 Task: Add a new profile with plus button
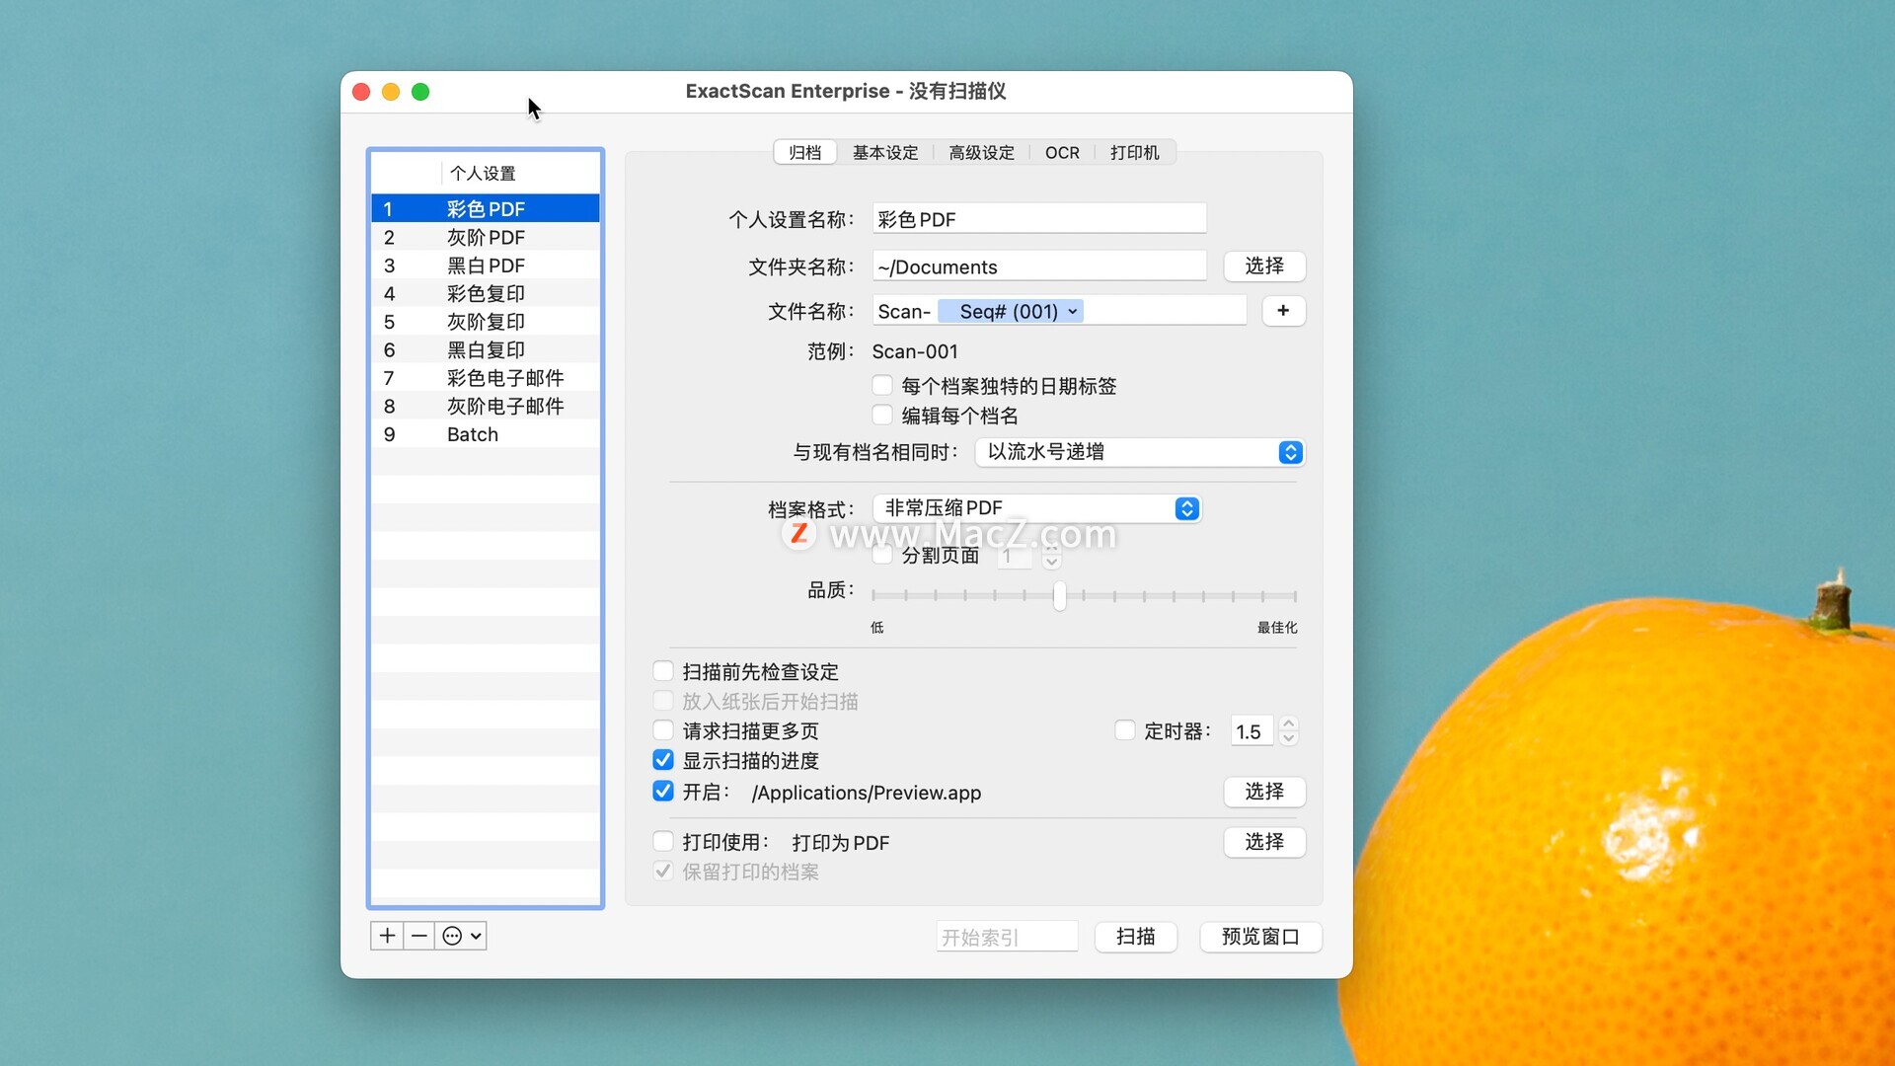[388, 936]
